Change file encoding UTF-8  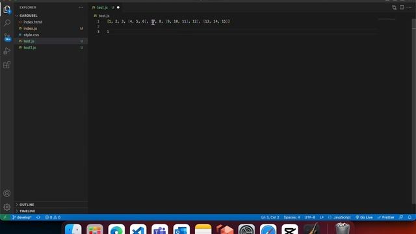click(309, 217)
